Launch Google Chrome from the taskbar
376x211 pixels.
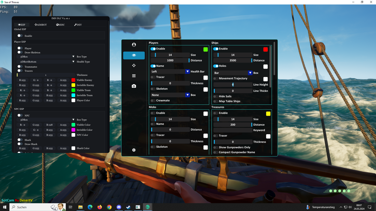109,207
